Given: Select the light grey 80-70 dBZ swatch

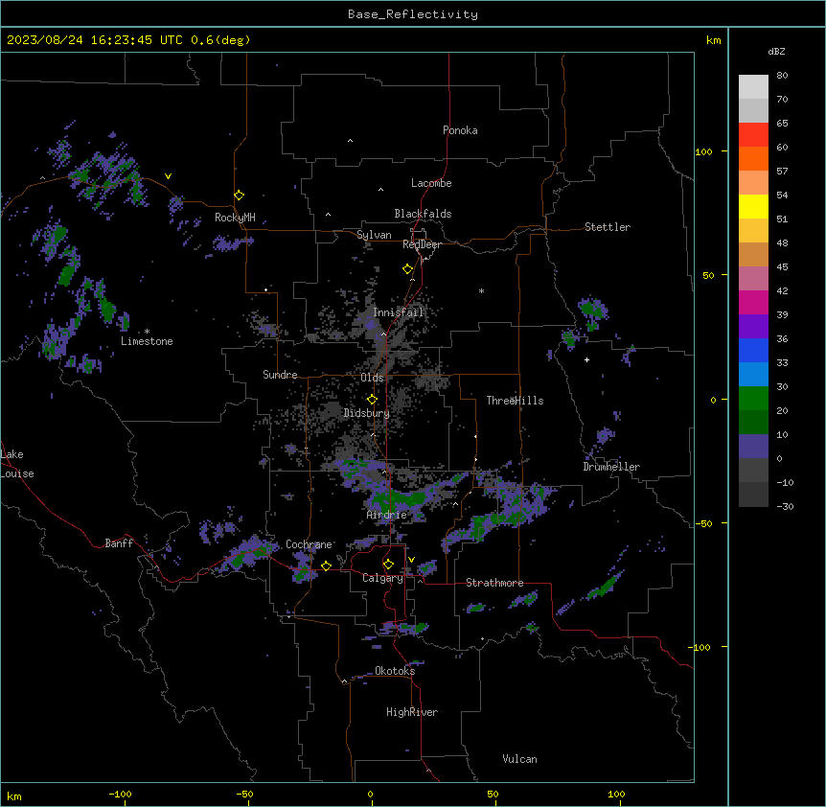Looking at the screenshot, I should (x=753, y=87).
